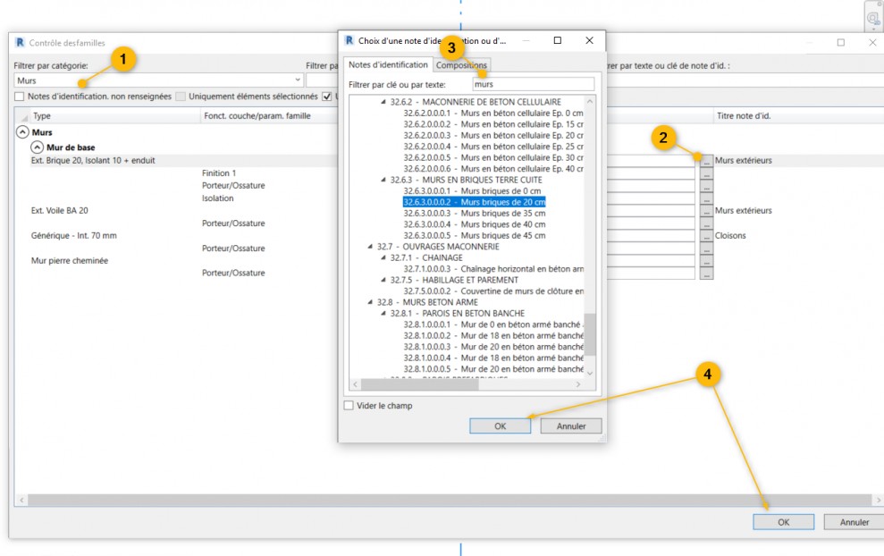Click the down scroll arrow of the notes tree
The height and width of the screenshot is (556, 884).
coord(590,373)
